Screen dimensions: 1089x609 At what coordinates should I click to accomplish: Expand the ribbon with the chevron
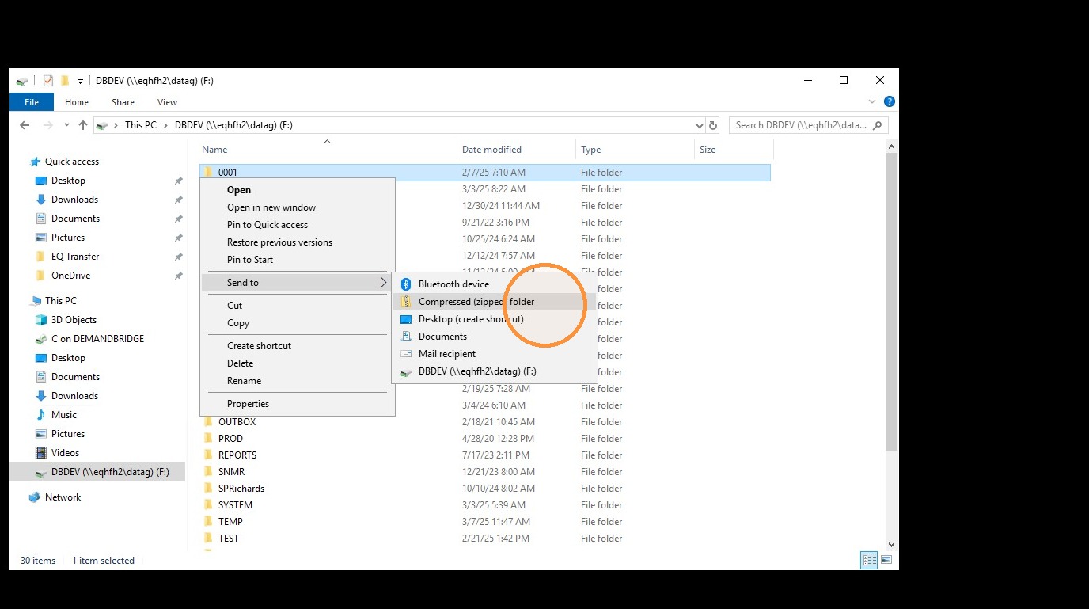coord(873,102)
